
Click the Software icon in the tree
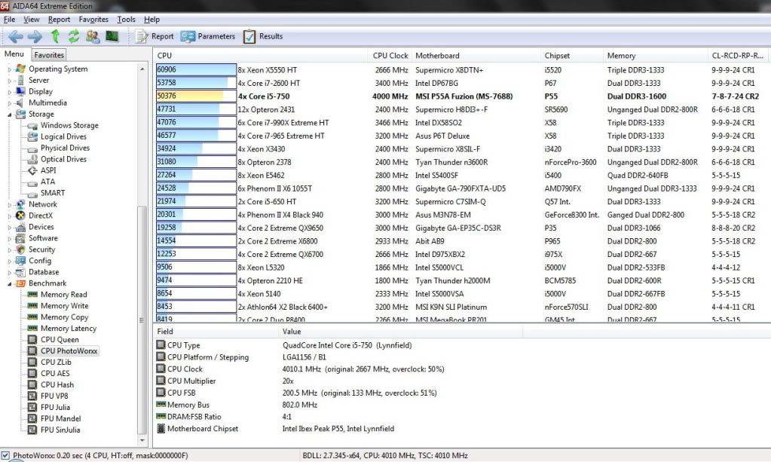(20, 238)
